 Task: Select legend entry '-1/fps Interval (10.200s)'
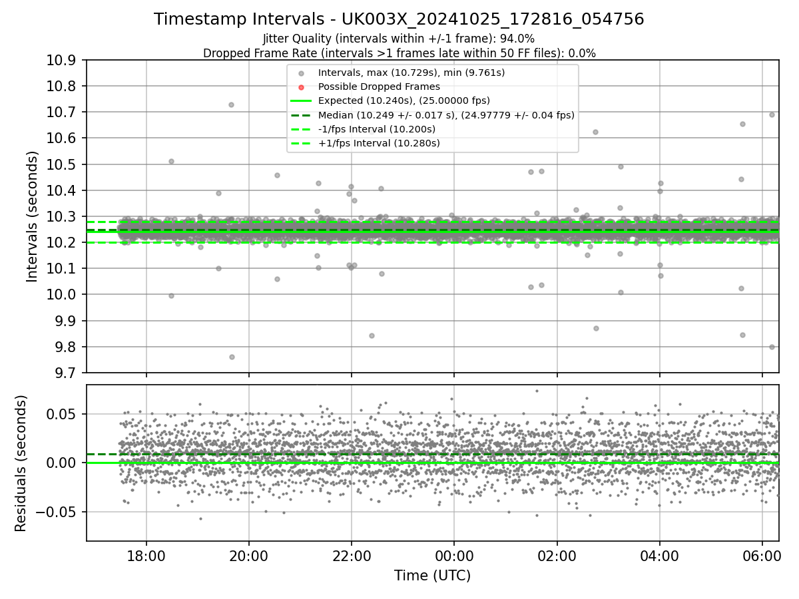pyautogui.click(x=376, y=129)
